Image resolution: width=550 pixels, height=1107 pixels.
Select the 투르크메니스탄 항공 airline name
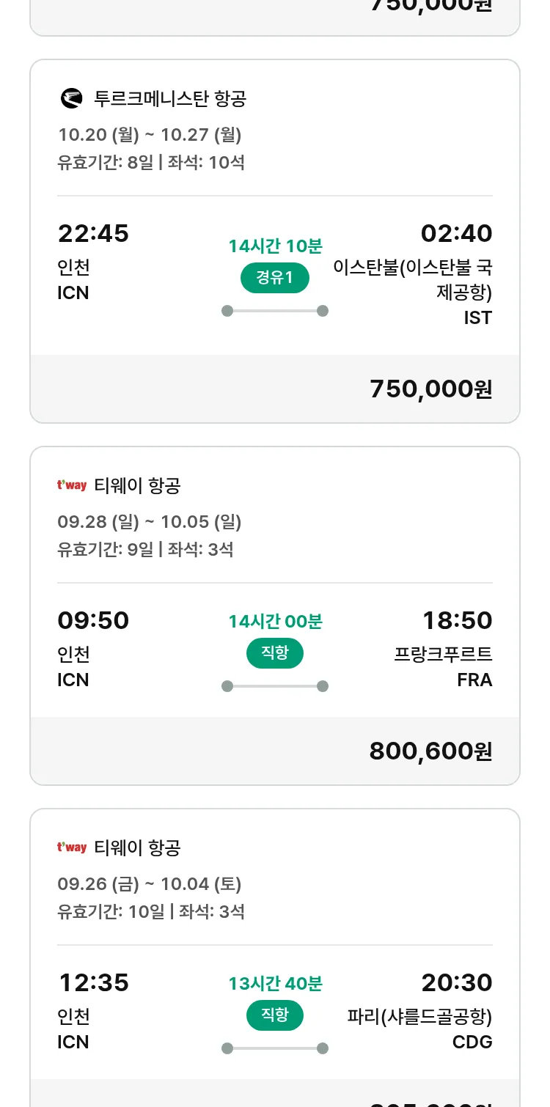tap(170, 98)
